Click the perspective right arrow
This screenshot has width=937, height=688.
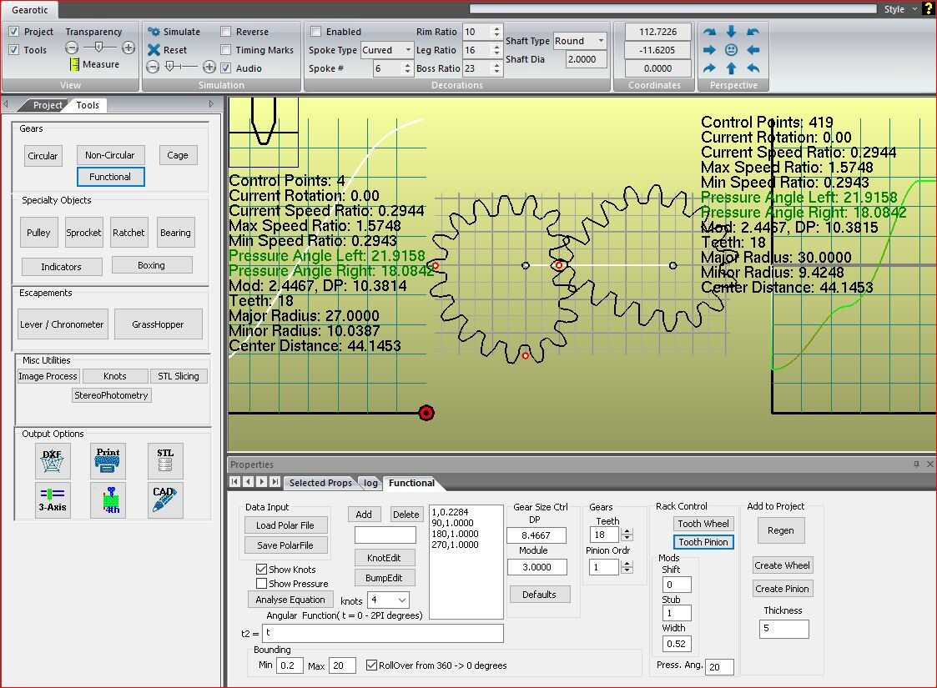(709, 50)
